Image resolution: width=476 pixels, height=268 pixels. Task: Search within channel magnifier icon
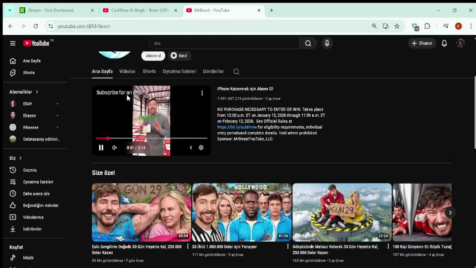[236, 71]
